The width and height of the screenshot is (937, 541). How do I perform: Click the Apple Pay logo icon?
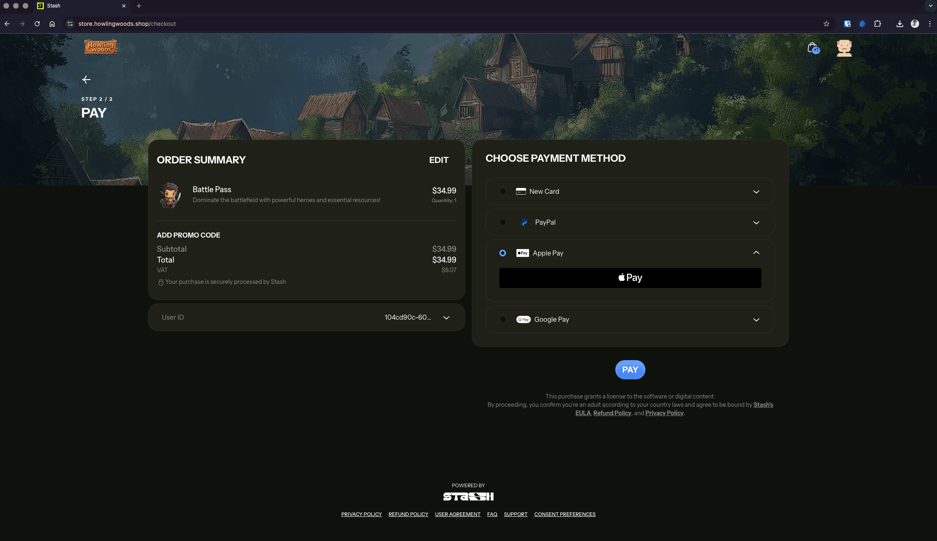click(x=522, y=253)
